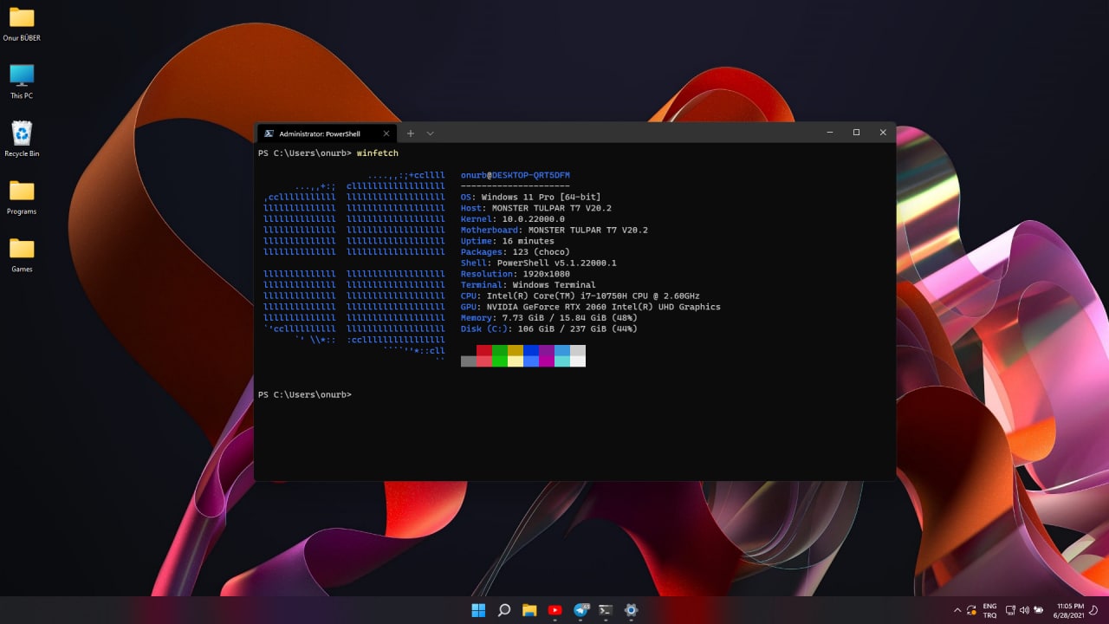This screenshot has width=1109, height=624.
Task: Expand the terminal profiles dropdown arrow
Action: (x=430, y=133)
